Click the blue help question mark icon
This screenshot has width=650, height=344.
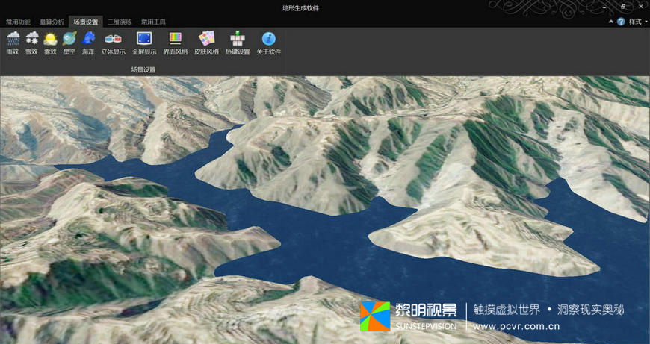tap(621, 22)
